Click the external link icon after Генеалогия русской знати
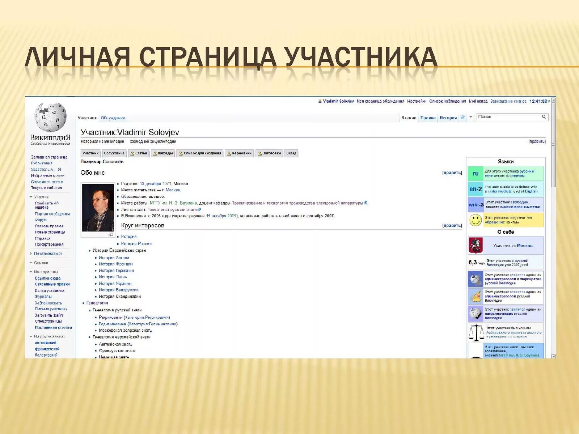This screenshot has height=434, width=579. (199, 210)
